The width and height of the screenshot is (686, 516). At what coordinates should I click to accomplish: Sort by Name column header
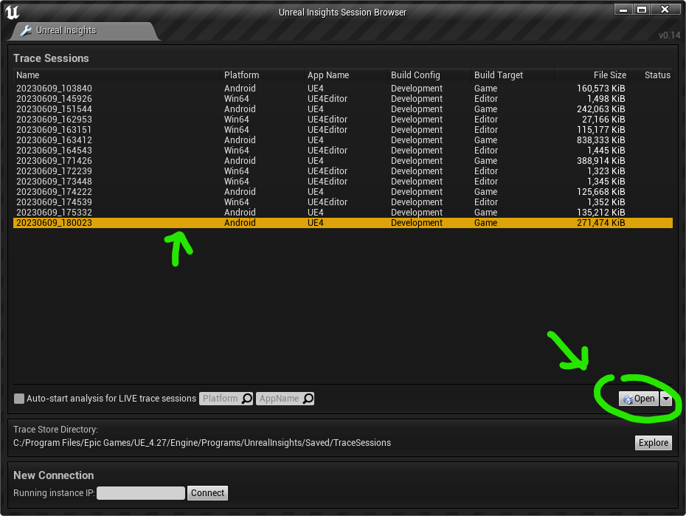coord(117,75)
